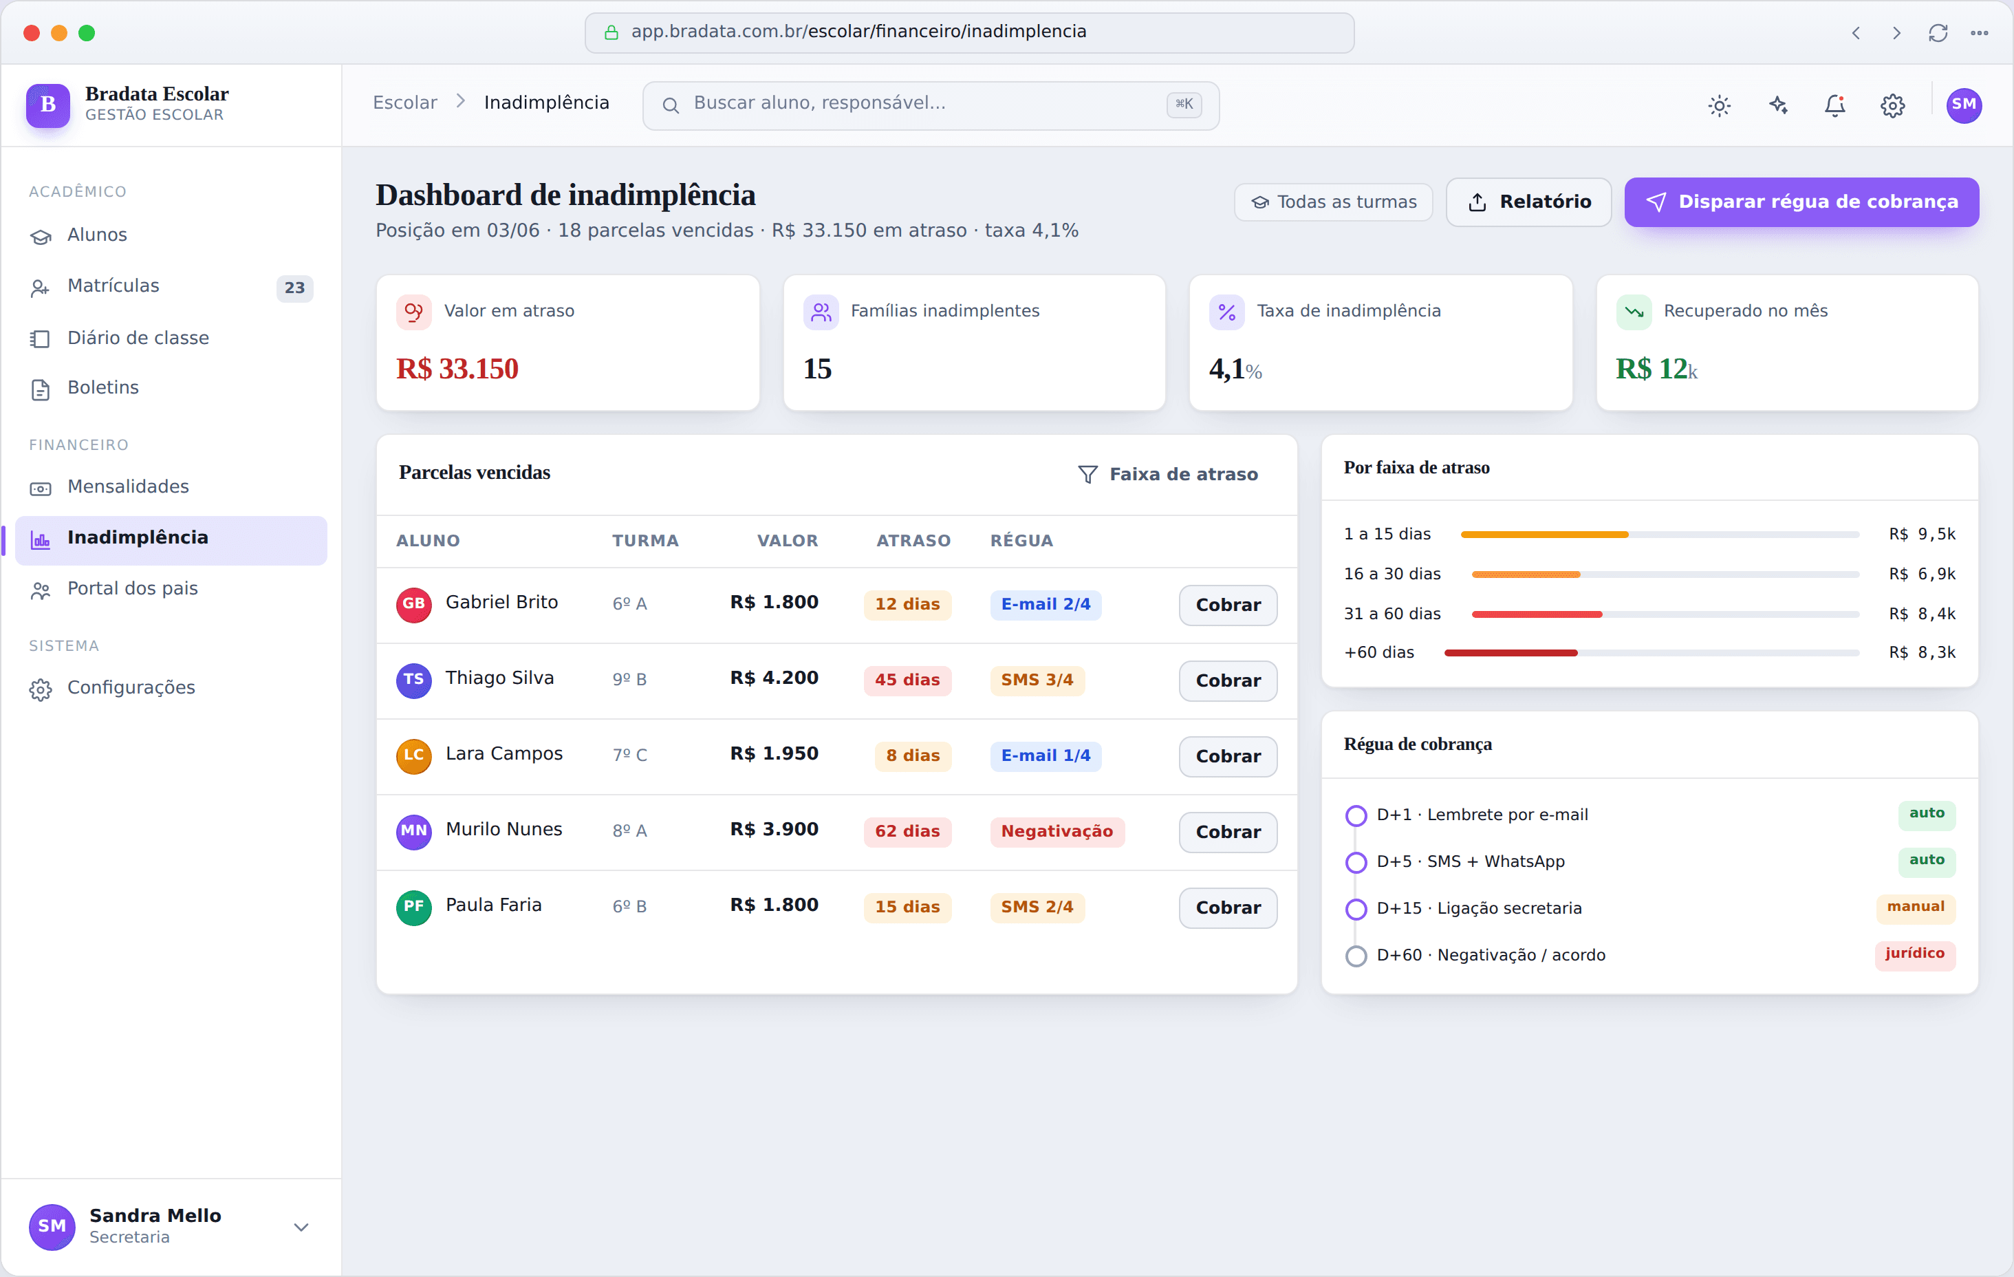Viewport: 2014px width, 1277px height.
Task: Open notifications bell
Action: click(1835, 105)
